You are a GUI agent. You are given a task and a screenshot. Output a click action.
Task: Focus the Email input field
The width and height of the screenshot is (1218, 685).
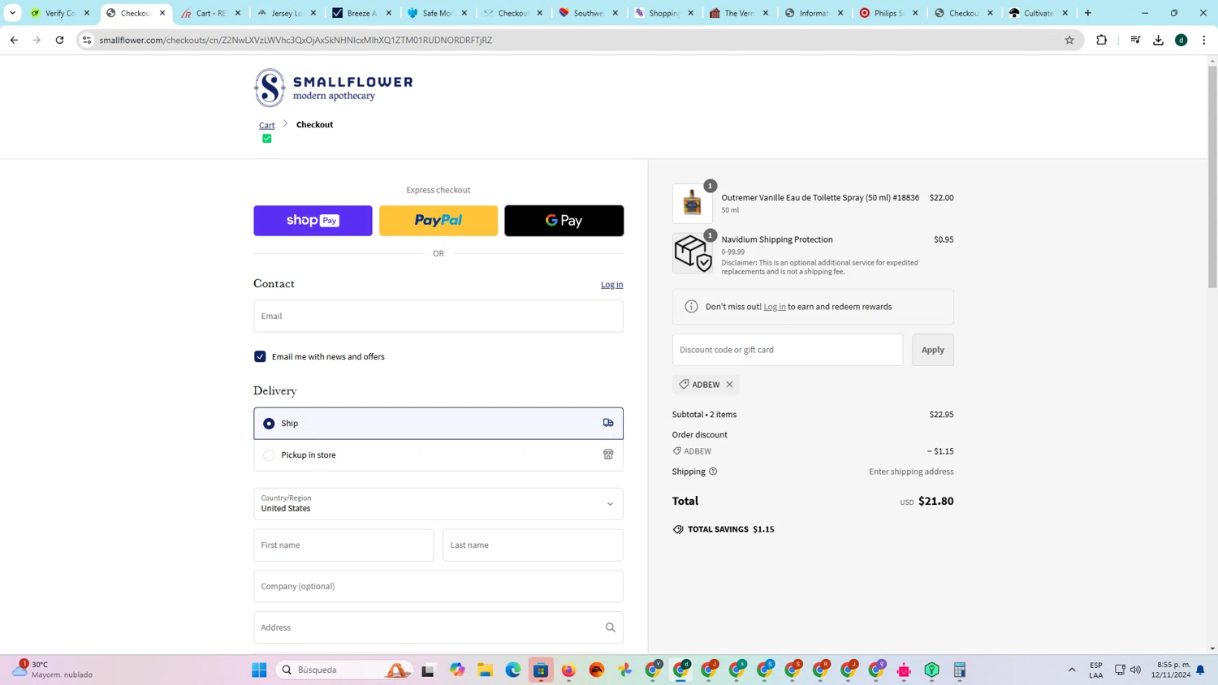coord(438,317)
